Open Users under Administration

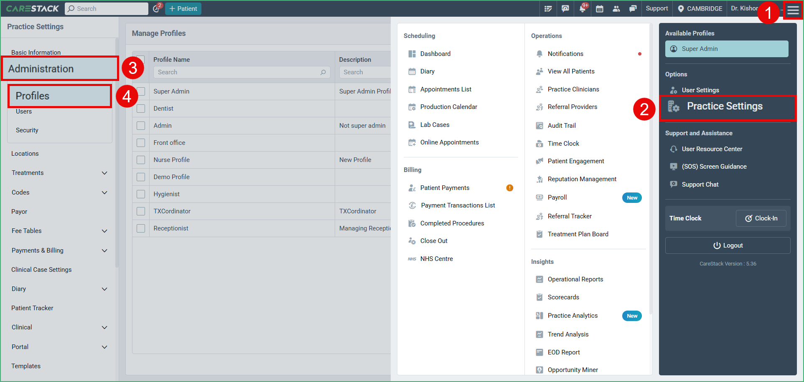coord(24,111)
